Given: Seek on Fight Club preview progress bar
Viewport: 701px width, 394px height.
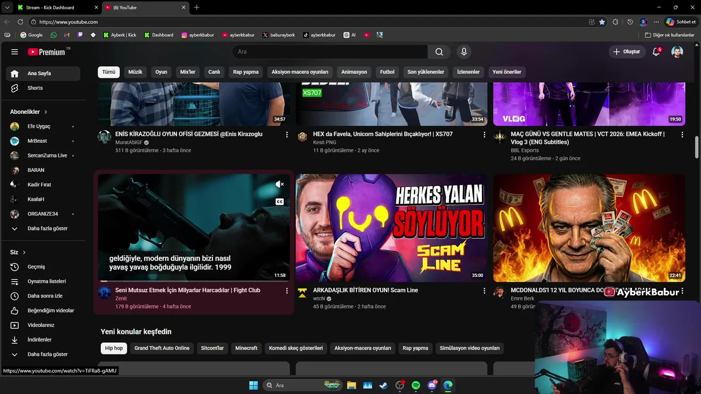Looking at the screenshot, I should 194,281.
